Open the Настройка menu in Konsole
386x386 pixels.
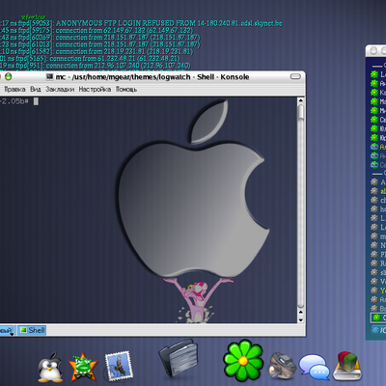point(95,89)
